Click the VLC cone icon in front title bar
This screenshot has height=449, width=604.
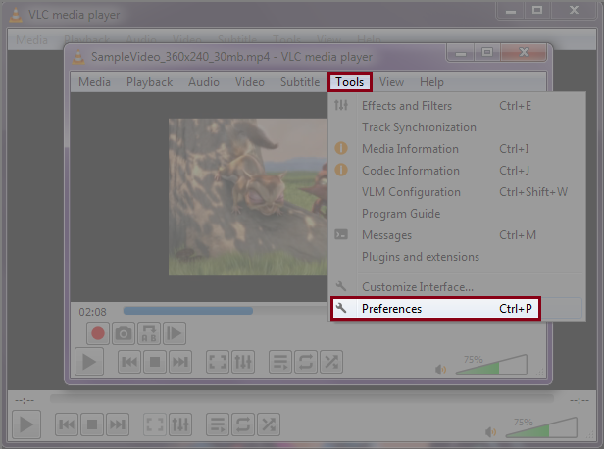click(x=78, y=57)
